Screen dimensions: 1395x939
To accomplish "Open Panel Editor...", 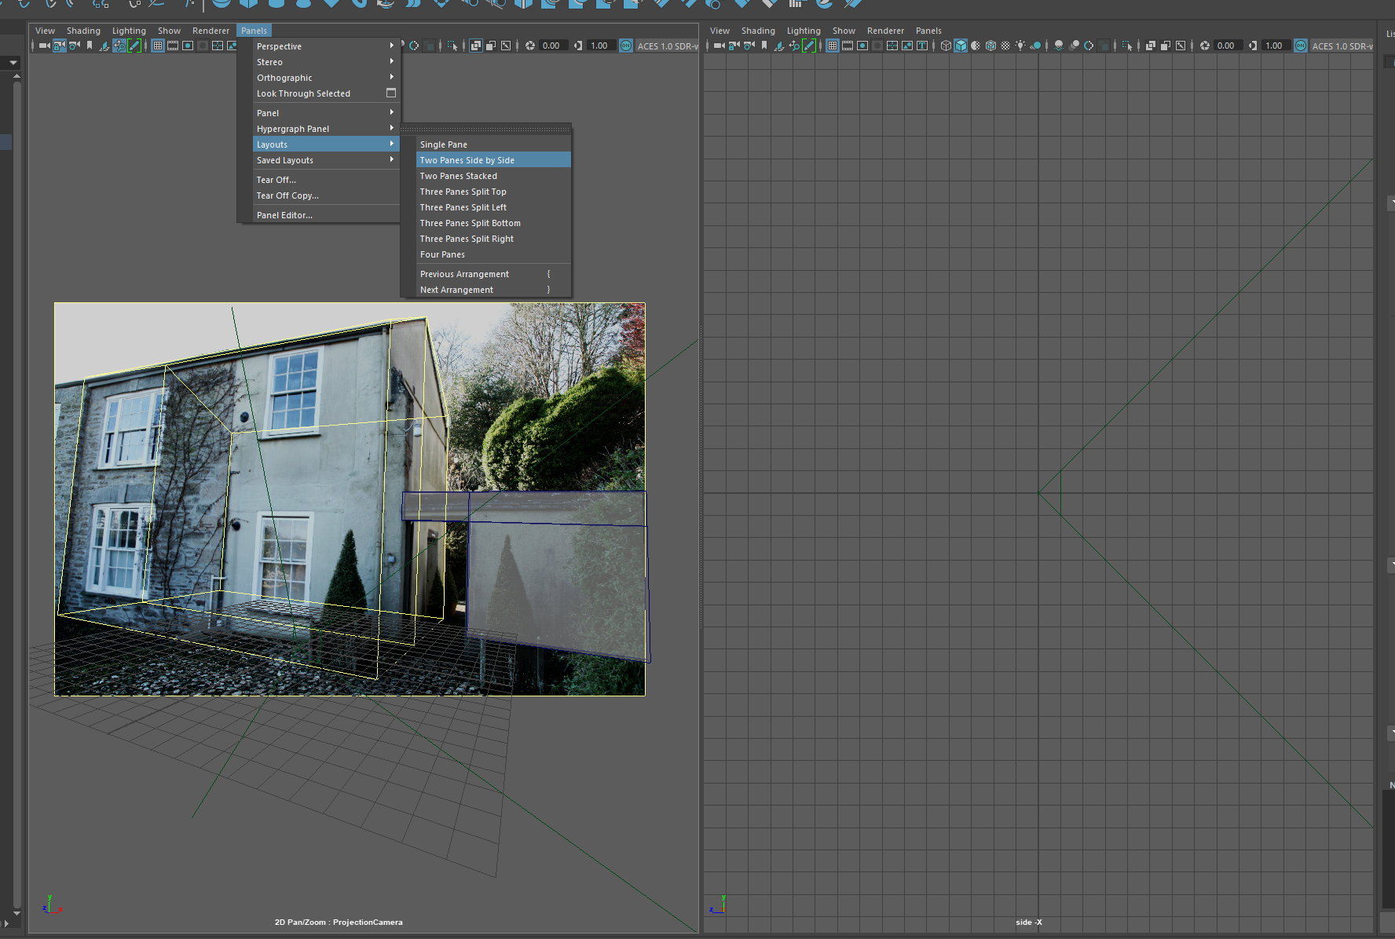I will [326, 215].
